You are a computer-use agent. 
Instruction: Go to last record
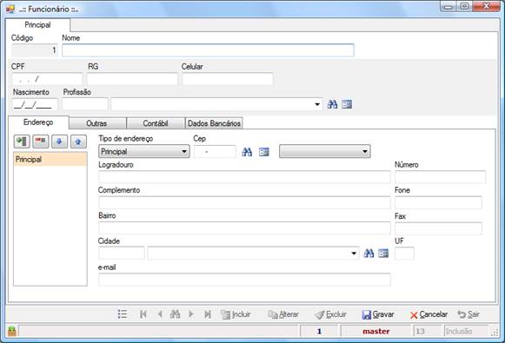pos(208,314)
